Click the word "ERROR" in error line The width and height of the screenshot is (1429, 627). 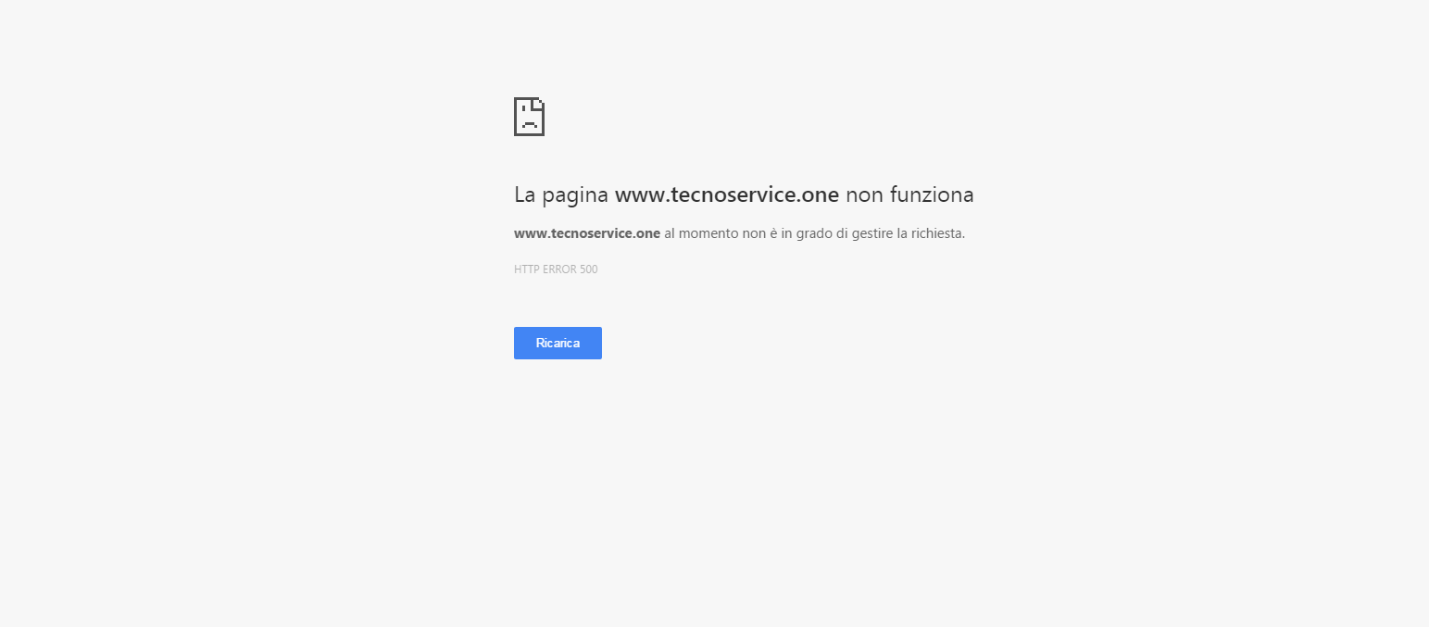[x=558, y=270]
